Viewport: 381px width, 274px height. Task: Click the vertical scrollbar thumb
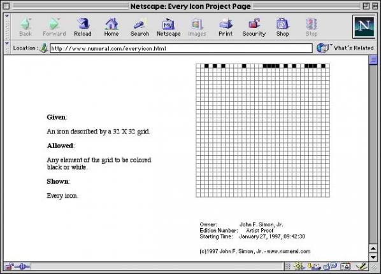(373, 60)
